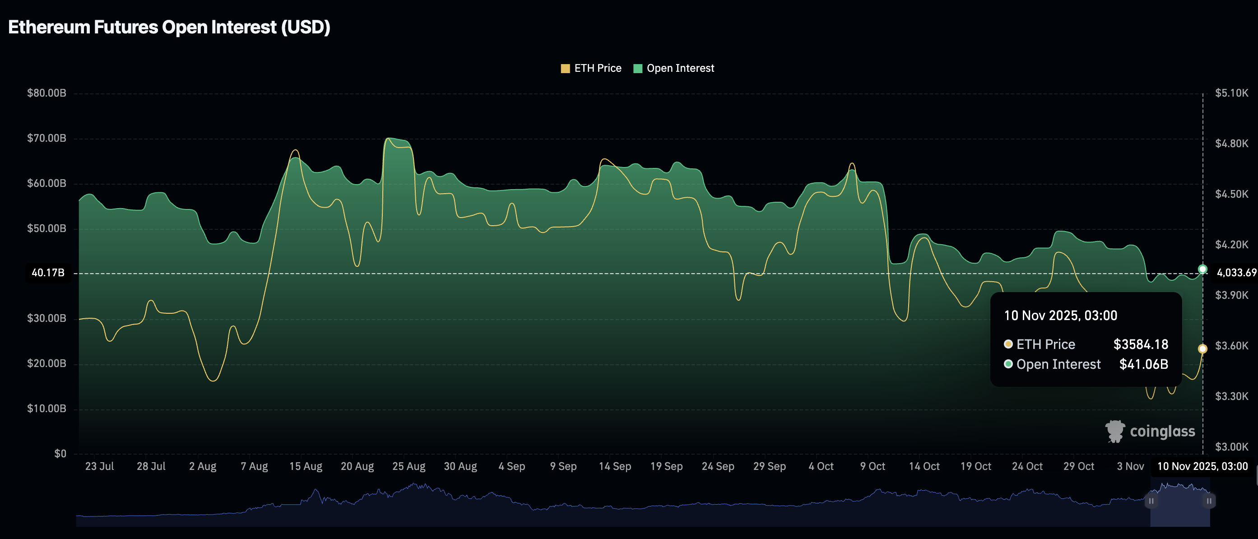Click the green Open Interest data point marker

(1203, 269)
